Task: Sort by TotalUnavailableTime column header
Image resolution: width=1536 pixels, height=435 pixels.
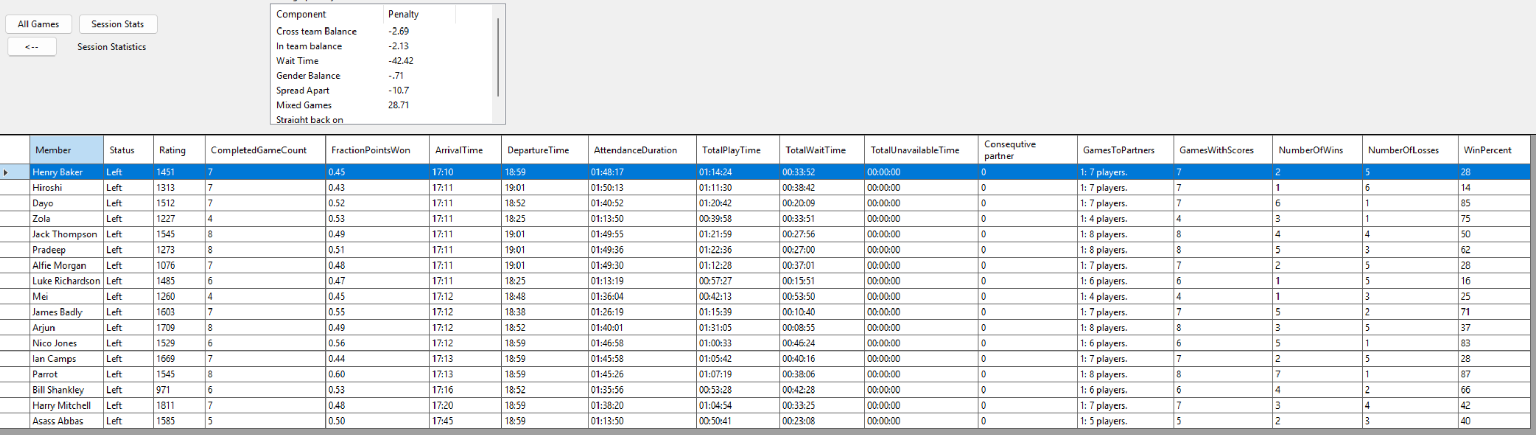Action: click(x=921, y=150)
